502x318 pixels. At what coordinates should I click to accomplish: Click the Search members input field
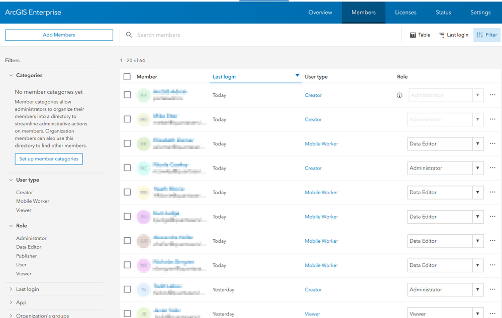click(266, 35)
